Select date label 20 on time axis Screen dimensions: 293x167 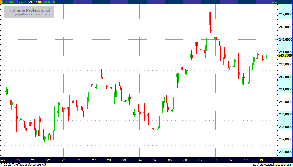(x=18, y=160)
